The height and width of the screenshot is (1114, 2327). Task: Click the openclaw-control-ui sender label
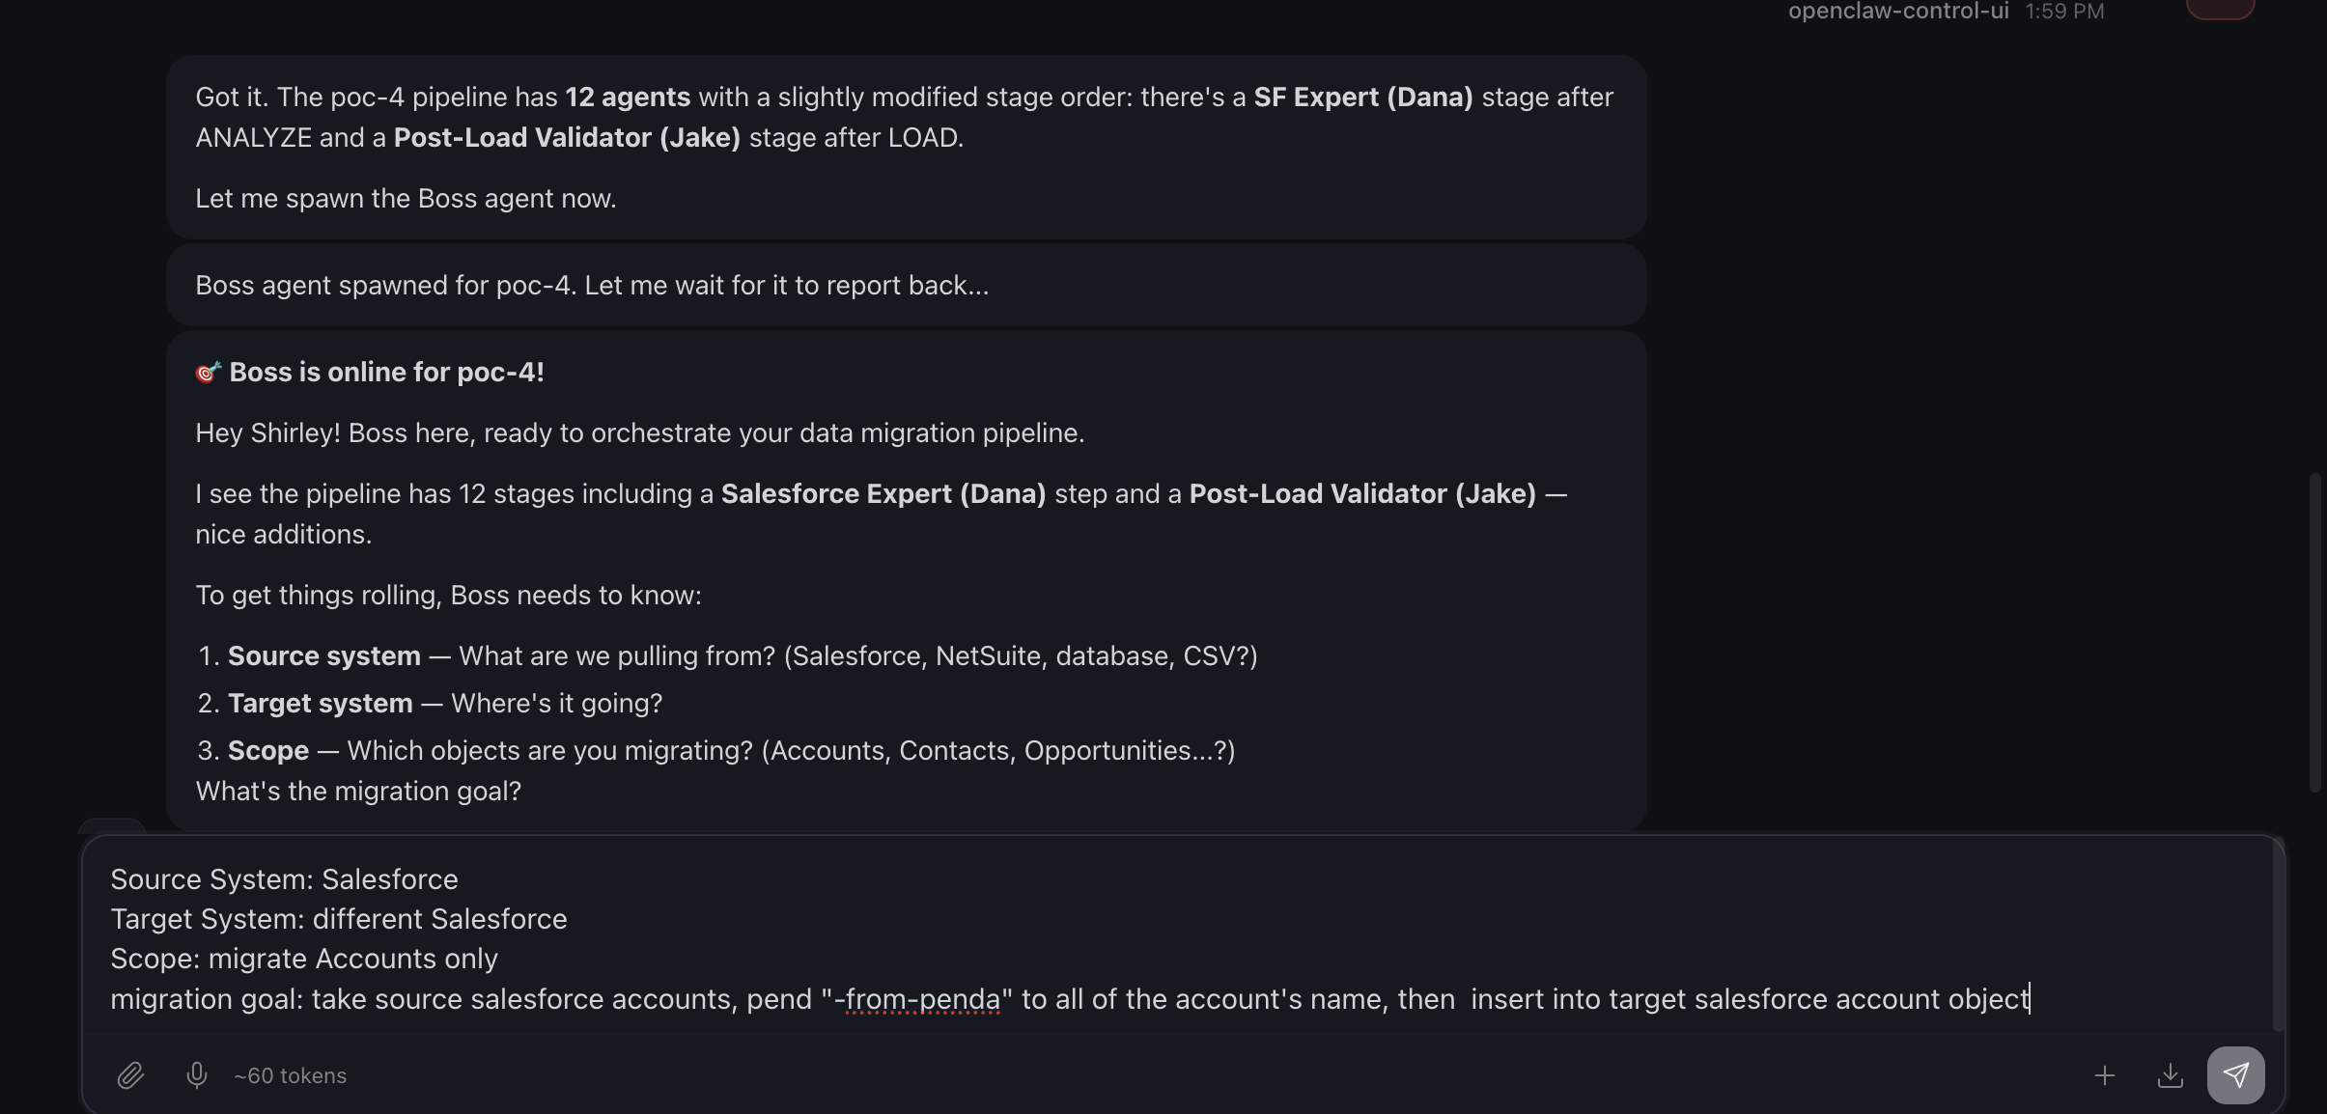tap(1897, 11)
